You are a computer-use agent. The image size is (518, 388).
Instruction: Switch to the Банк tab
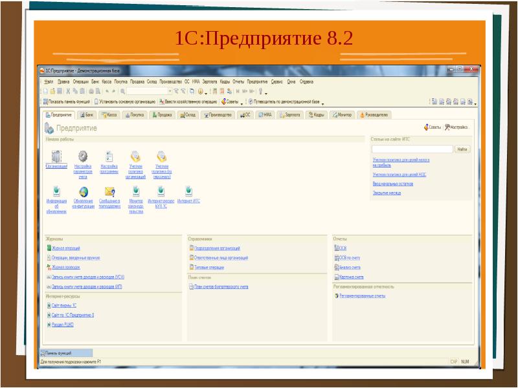[86, 114]
